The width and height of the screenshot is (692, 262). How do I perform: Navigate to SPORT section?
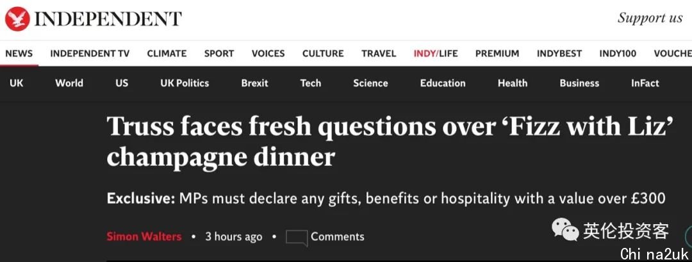click(219, 53)
